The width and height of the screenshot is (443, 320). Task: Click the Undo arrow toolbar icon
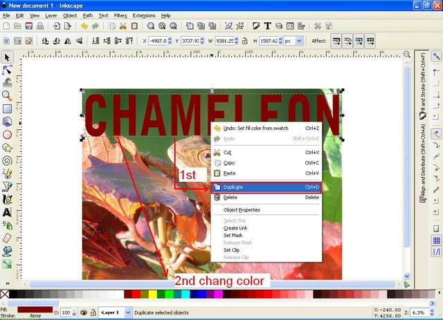pos(84,26)
